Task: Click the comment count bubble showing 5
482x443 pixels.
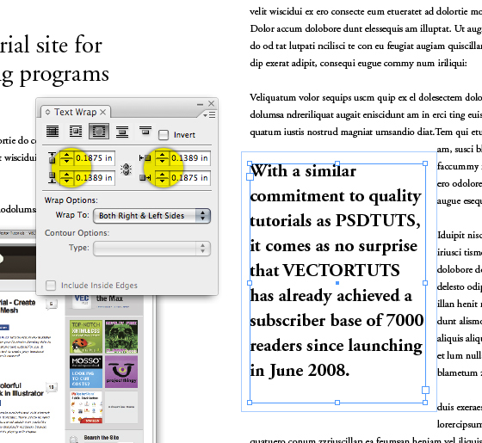Action: point(52,304)
